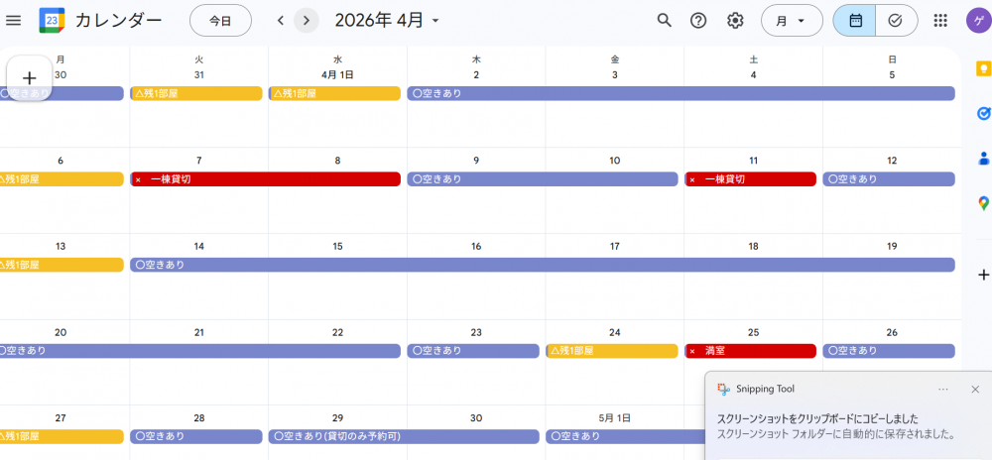This screenshot has height=460, width=992.
Task: Click the create event plus button
Action: 29,77
